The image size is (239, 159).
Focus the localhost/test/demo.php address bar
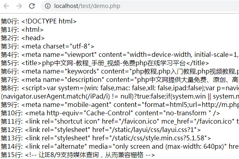coord(140,6)
